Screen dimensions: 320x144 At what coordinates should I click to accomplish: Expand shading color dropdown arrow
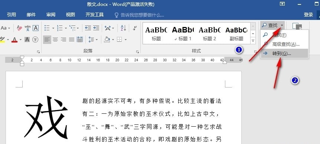(113, 40)
